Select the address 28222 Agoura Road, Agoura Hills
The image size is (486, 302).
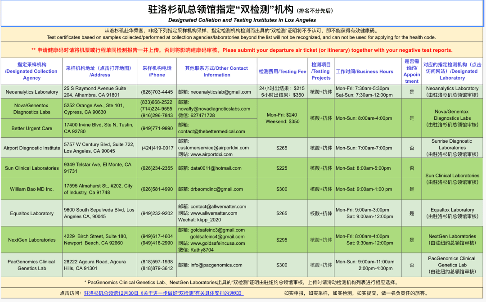coord(95,265)
